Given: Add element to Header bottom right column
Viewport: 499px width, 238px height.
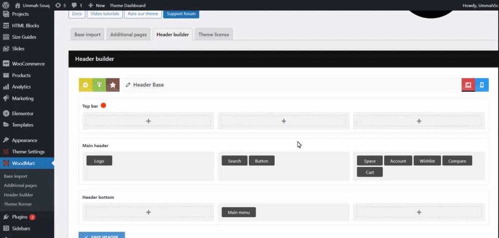Looking at the screenshot, I should tap(419, 212).
